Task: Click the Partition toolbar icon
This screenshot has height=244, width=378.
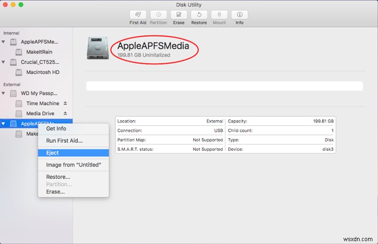Action: tap(158, 15)
